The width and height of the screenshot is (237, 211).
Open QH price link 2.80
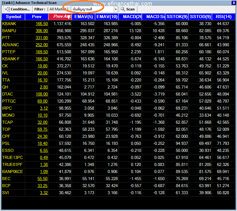44,87
